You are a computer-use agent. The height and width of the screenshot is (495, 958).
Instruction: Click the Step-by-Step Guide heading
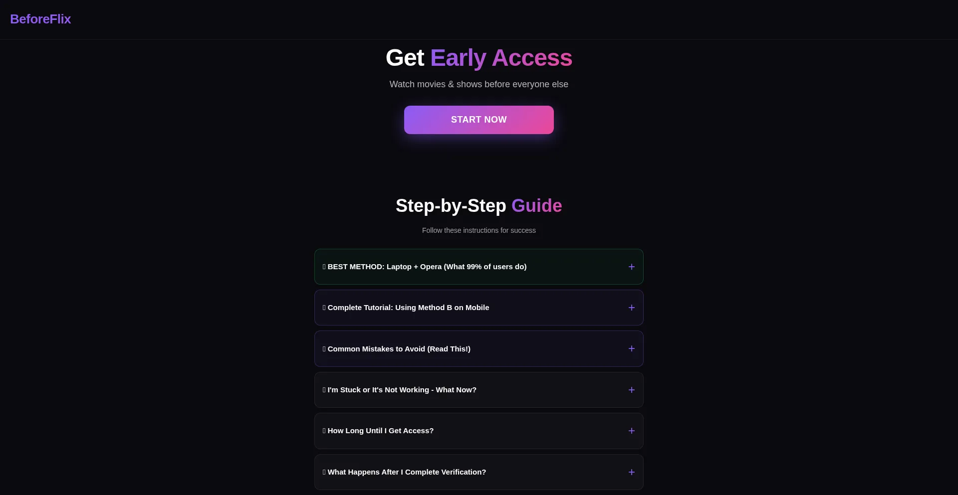[x=479, y=206]
